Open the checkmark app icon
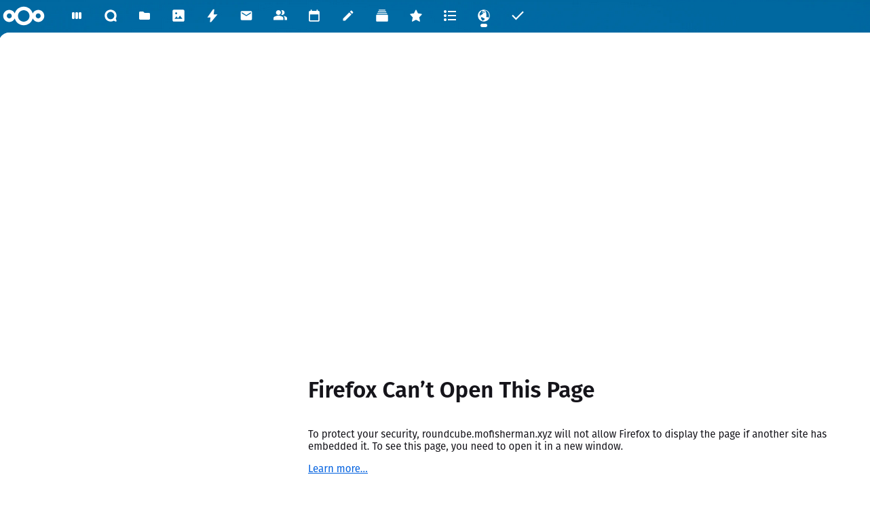870x519 pixels. click(518, 16)
